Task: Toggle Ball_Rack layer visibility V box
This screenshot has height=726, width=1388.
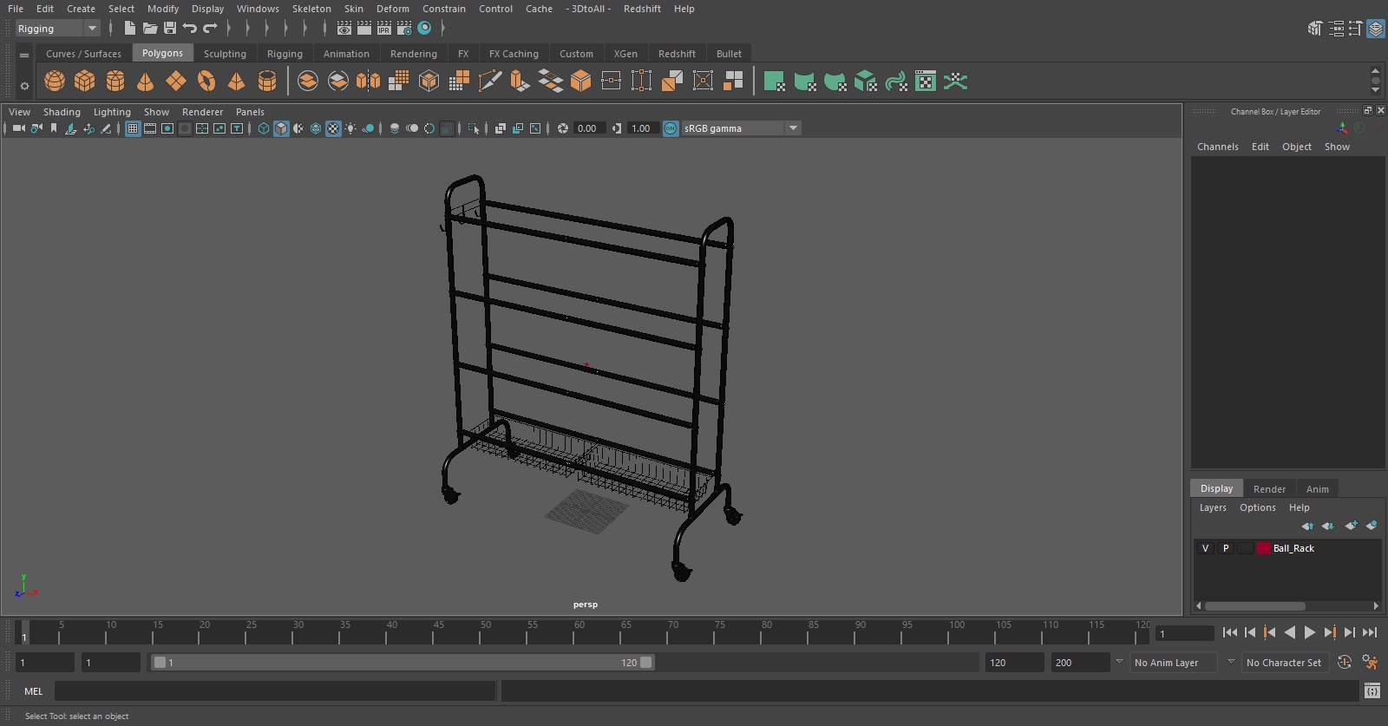Action: 1205,548
